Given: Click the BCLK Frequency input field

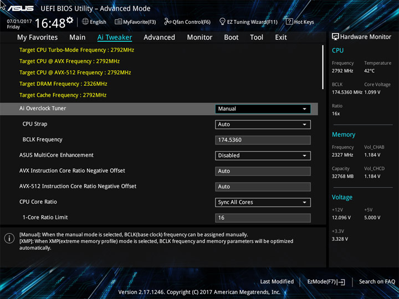Looking at the screenshot, I should 263,140.
